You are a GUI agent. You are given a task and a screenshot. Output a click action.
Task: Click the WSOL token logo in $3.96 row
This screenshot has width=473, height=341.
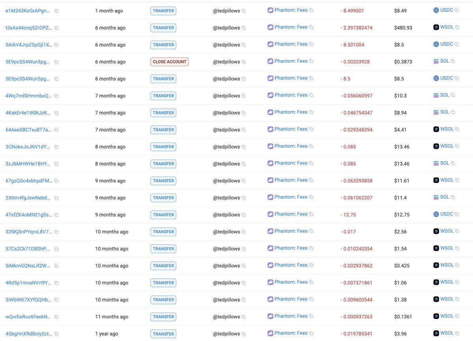point(436,334)
